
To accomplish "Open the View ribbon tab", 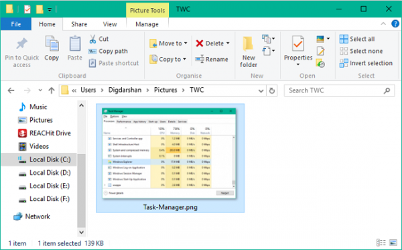I will (110, 24).
